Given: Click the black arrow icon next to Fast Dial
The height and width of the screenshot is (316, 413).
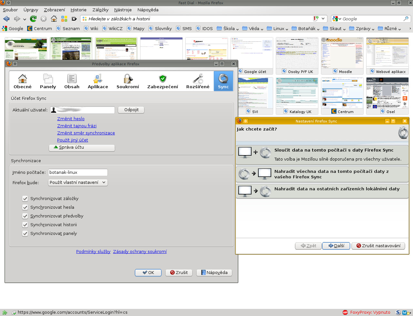Looking at the screenshot, I should 74,19.
